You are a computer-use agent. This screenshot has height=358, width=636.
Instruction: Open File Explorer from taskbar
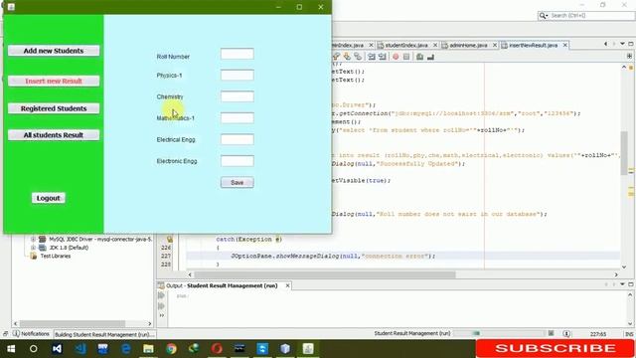148,349
